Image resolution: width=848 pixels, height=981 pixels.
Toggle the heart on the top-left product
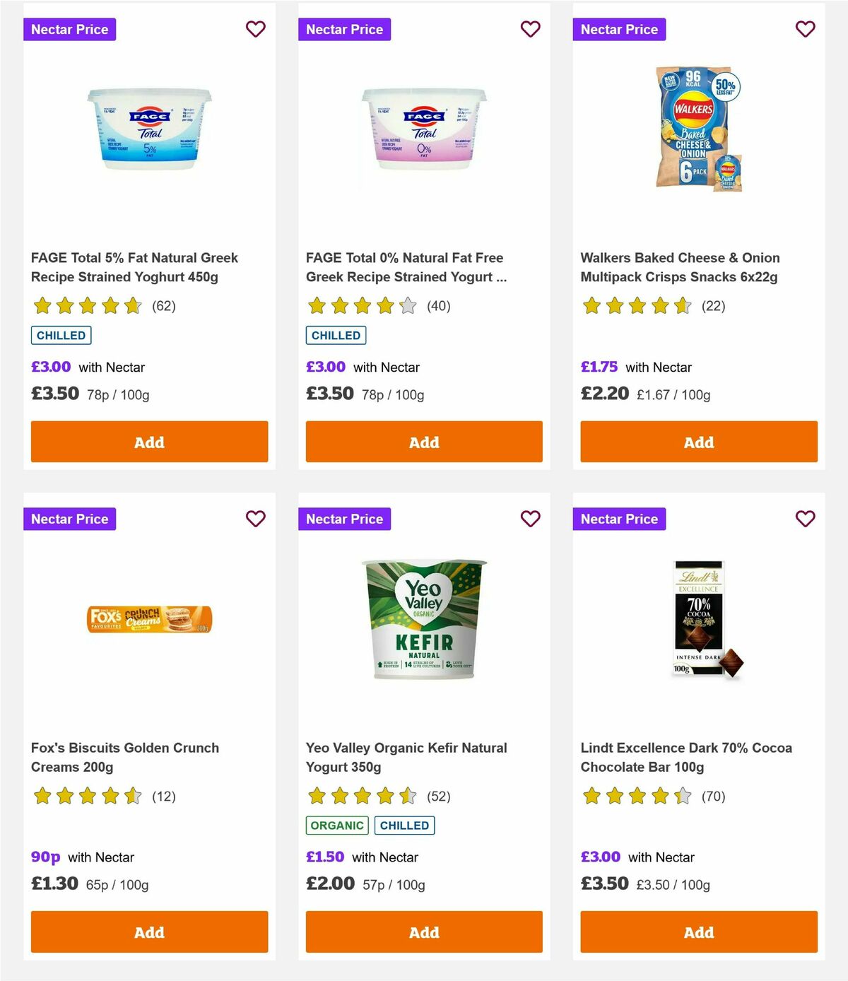[255, 29]
